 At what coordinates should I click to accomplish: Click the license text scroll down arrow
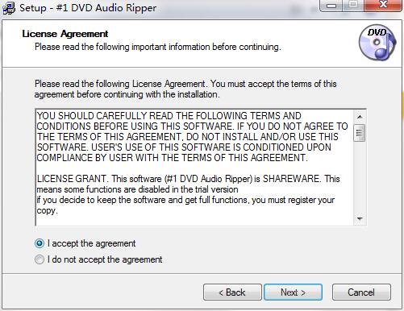(360, 218)
